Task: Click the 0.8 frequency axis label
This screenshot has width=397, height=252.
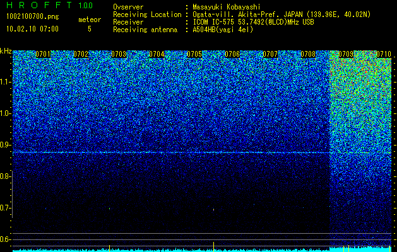Action: point(5,176)
